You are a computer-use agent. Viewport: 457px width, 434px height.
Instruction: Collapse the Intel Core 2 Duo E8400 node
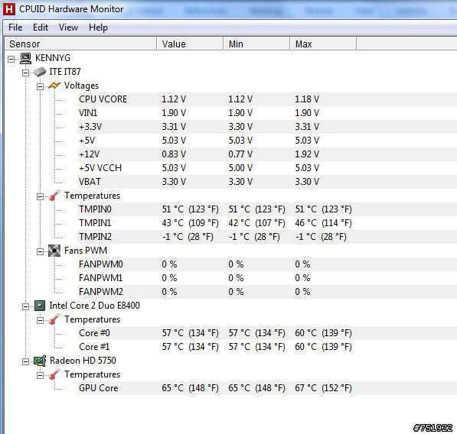click(26, 306)
